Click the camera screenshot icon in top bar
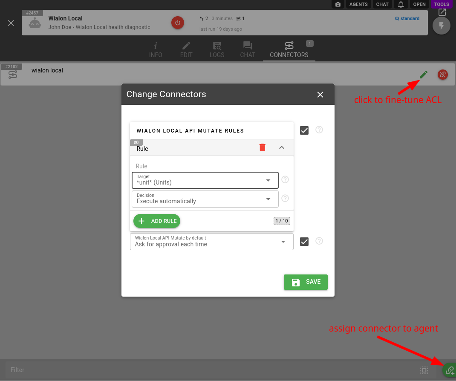 tap(338, 4)
